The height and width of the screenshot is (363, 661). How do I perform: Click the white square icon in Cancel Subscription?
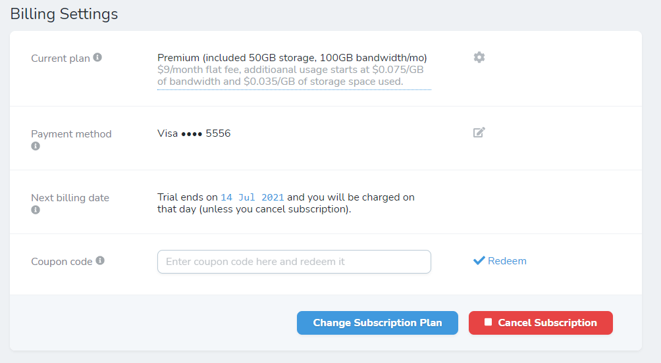[488, 322]
